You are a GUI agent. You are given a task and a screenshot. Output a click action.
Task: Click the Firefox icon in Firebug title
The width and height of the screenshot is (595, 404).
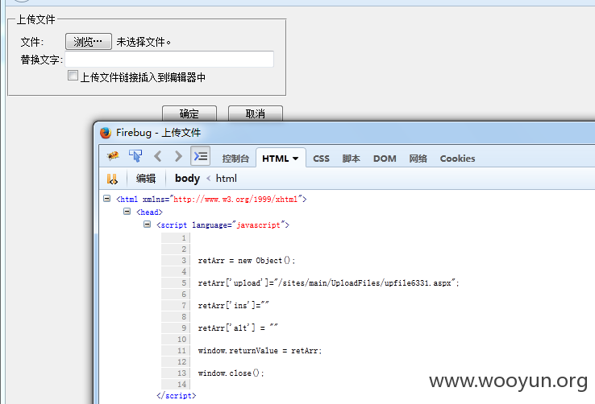coord(106,133)
